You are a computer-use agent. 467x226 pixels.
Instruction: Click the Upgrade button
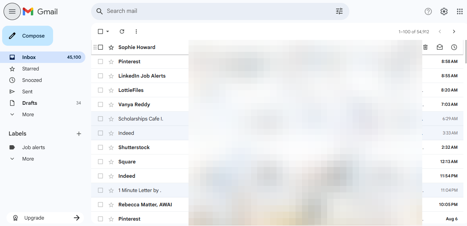[45, 218]
